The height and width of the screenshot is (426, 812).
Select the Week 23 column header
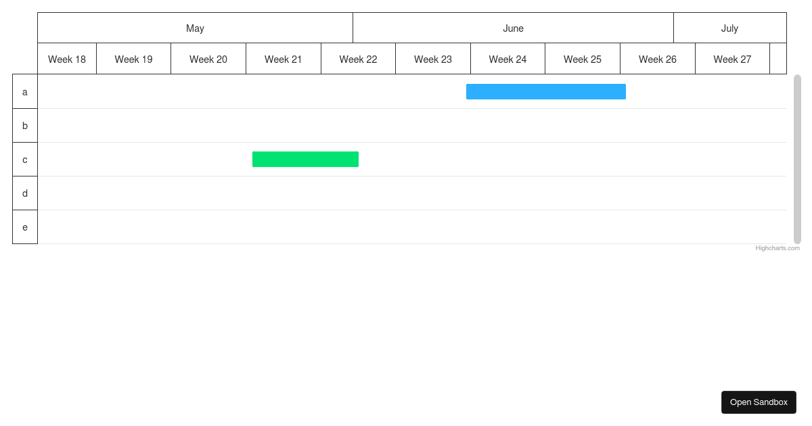coord(432,60)
